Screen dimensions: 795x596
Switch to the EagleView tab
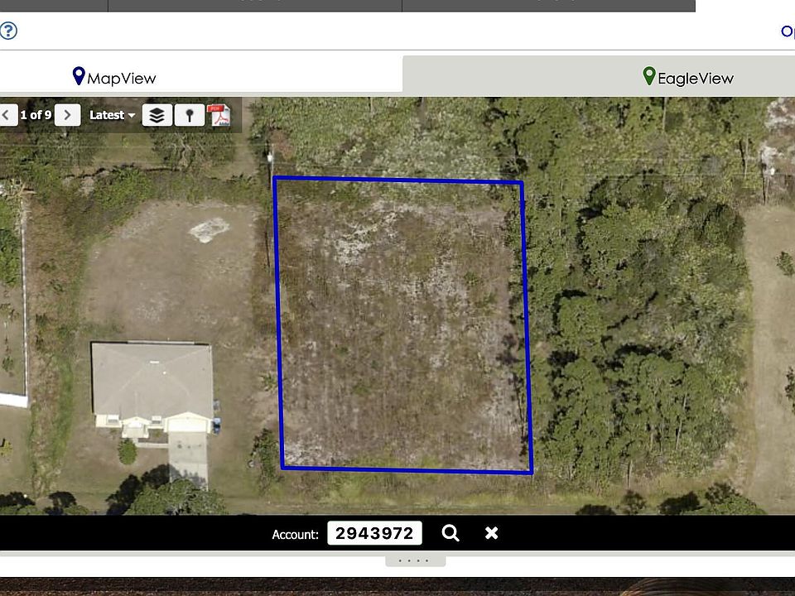688,77
